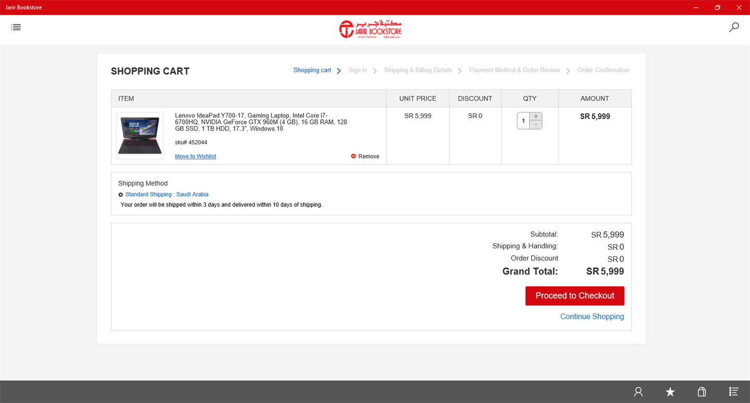Screen dimensions: 750x403
Task: Click the Lenovo laptop thumbnail image
Action: point(140,135)
